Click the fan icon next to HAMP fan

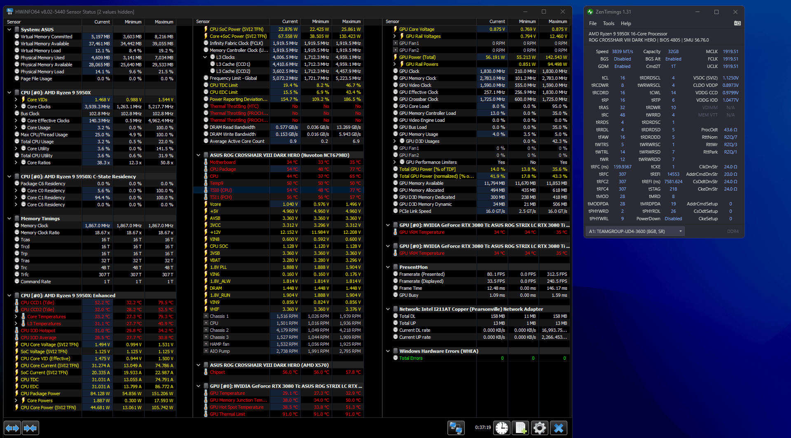tap(206, 344)
